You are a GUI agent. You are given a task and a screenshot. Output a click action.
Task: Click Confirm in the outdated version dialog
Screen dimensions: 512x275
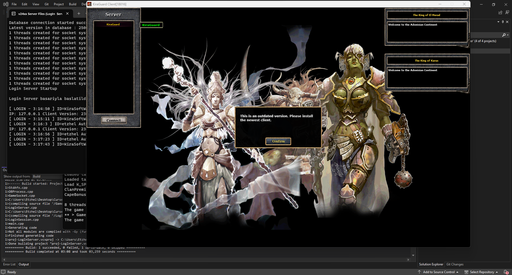point(278,141)
